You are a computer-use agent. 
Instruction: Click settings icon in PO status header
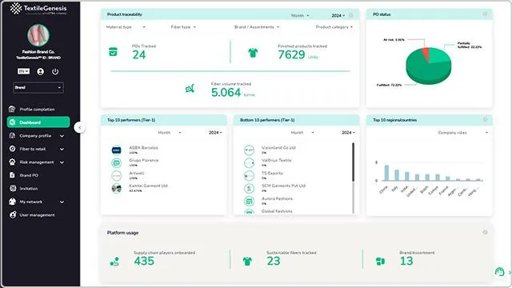[486, 14]
